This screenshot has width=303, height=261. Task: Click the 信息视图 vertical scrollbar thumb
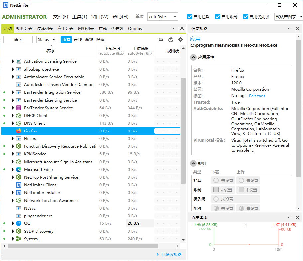point(299,108)
